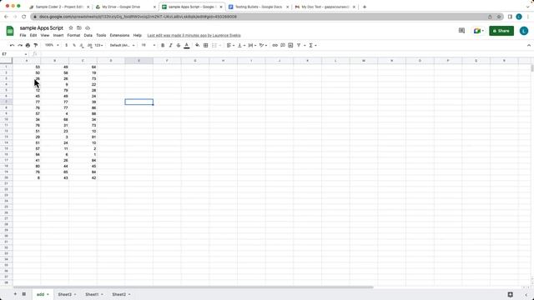Format as currency with dollar icon
Image resolution: width=534 pixels, height=300 pixels.
click(67, 45)
